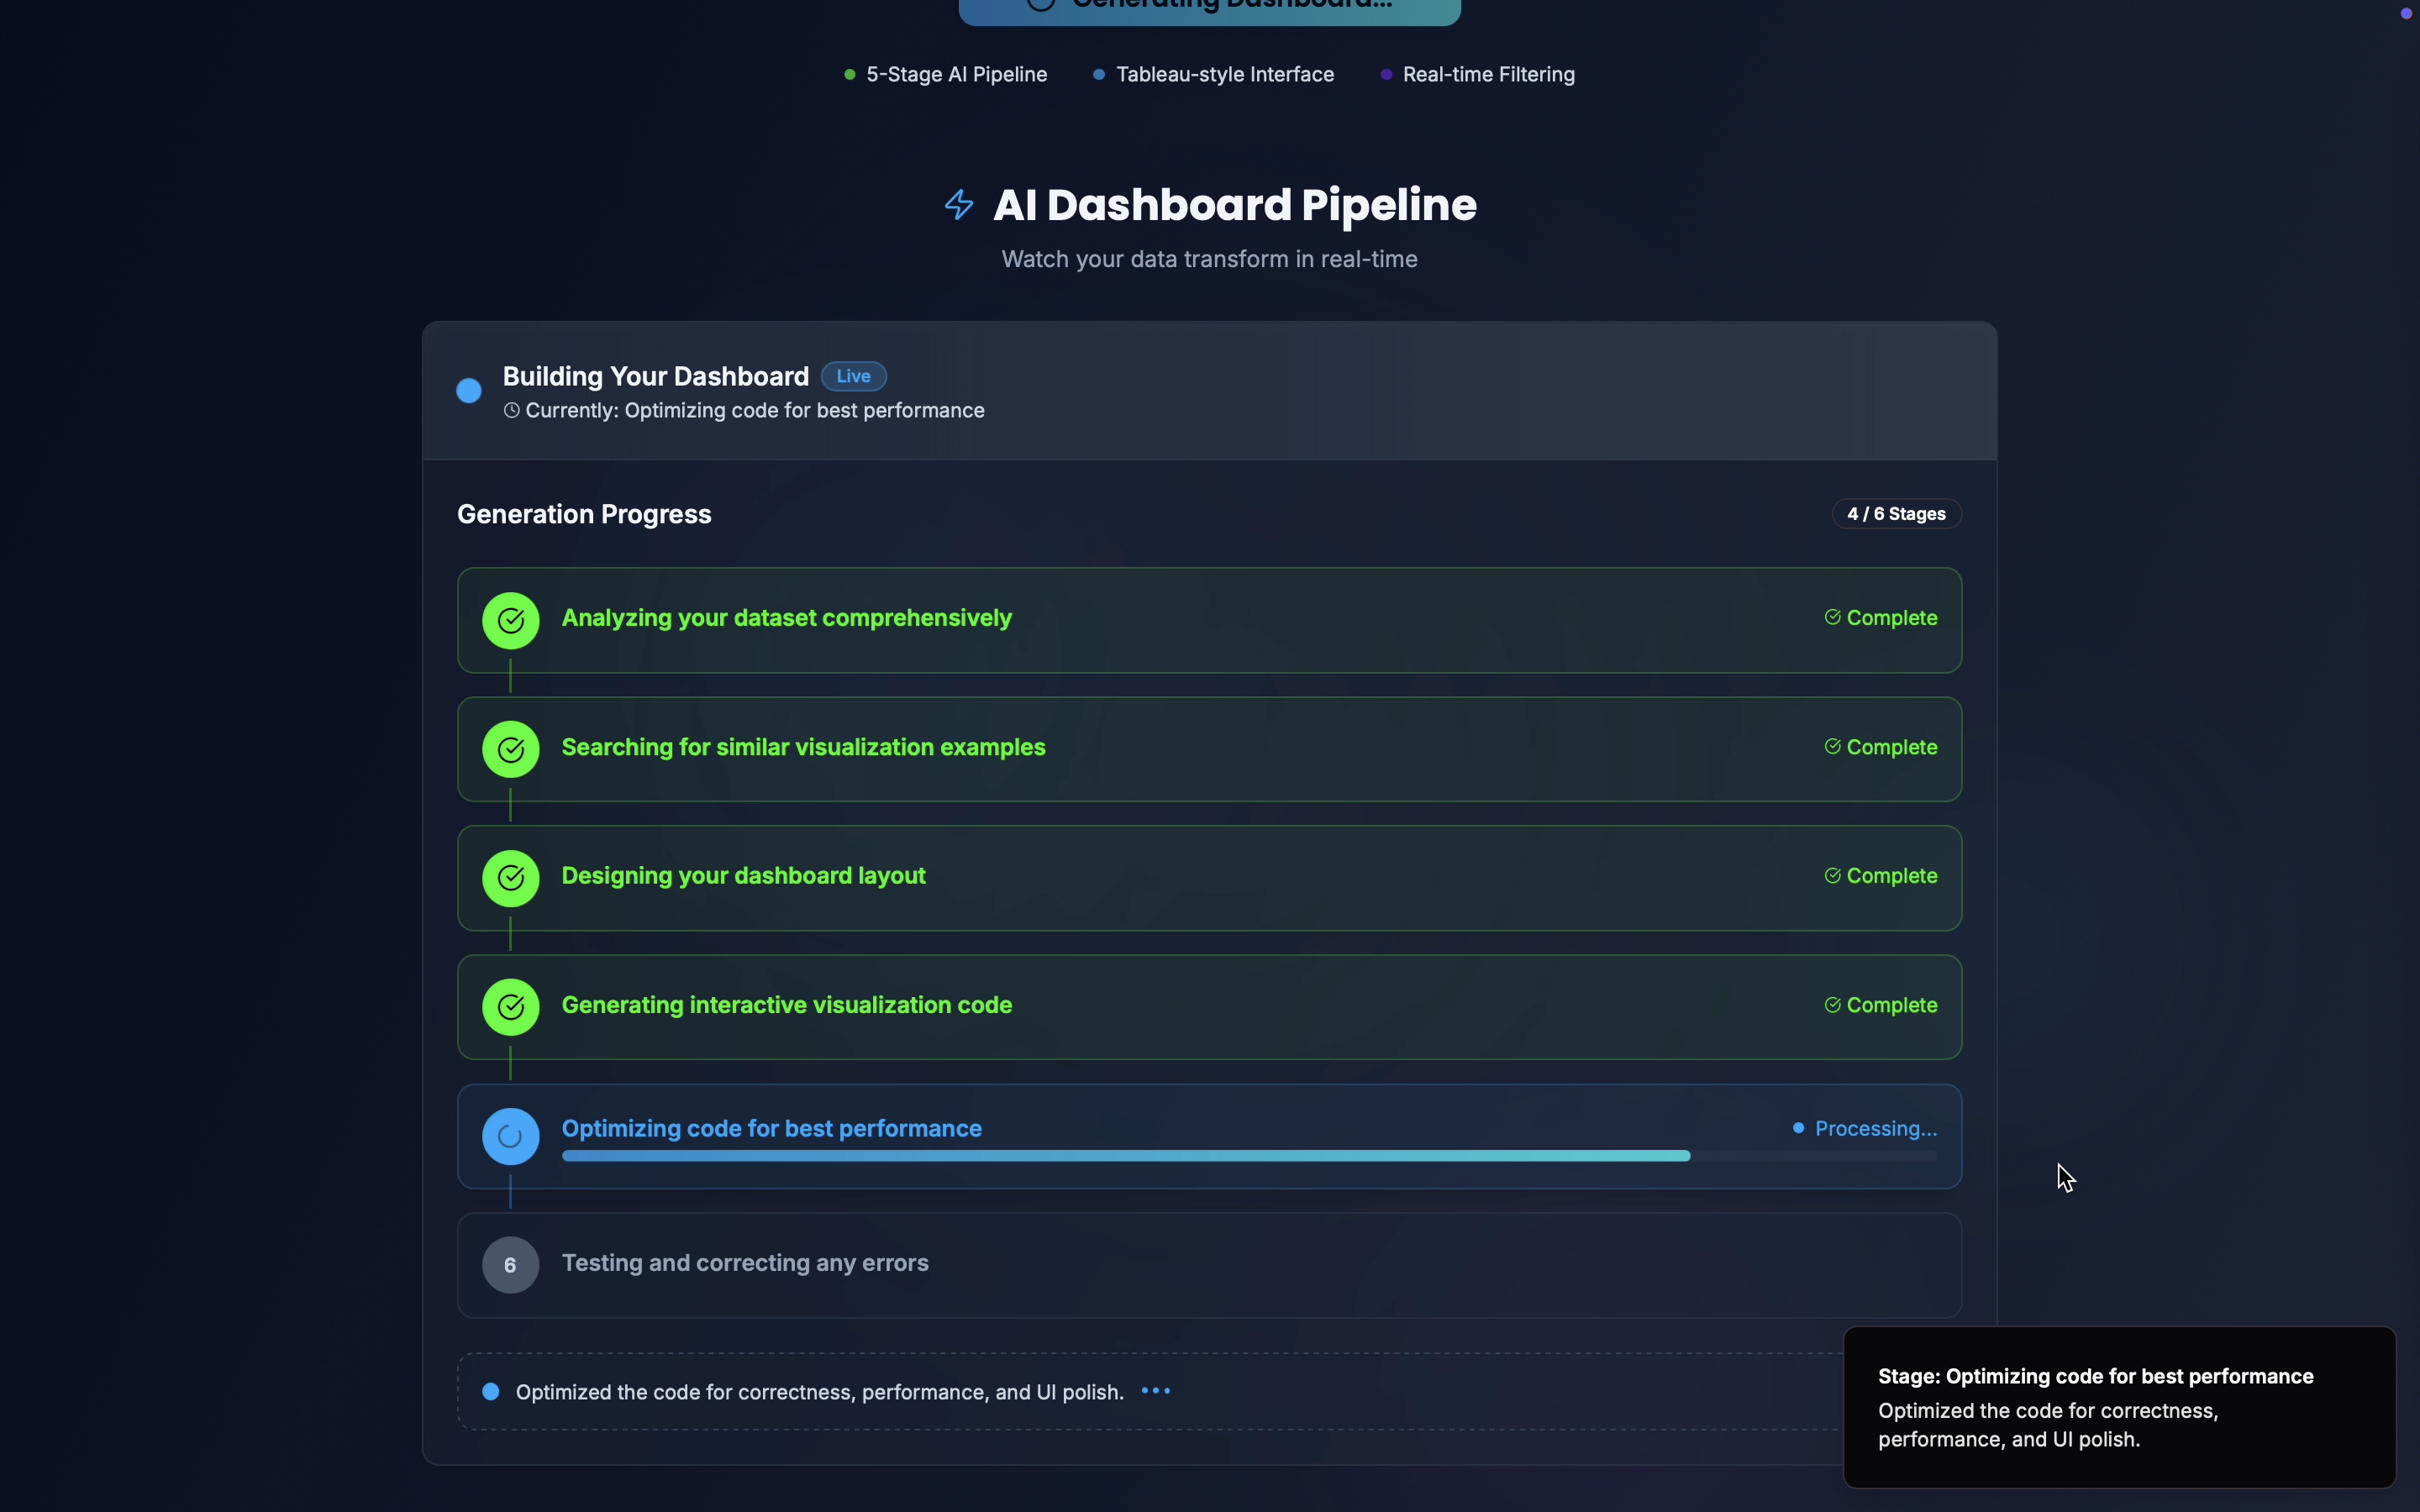Click the blue status dot beside Building Your Dashboard
This screenshot has width=2420, height=1512.
[x=469, y=391]
